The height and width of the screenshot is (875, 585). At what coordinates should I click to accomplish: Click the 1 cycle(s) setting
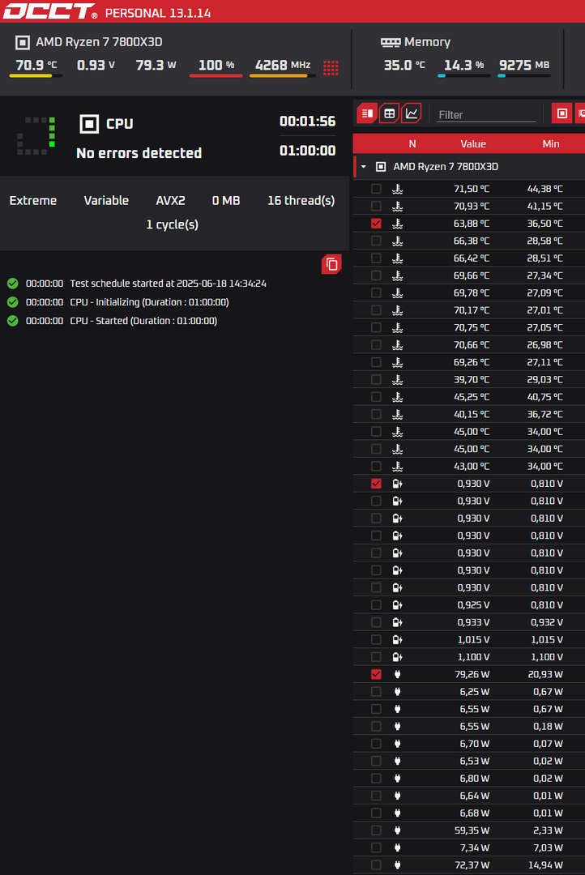tap(172, 224)
